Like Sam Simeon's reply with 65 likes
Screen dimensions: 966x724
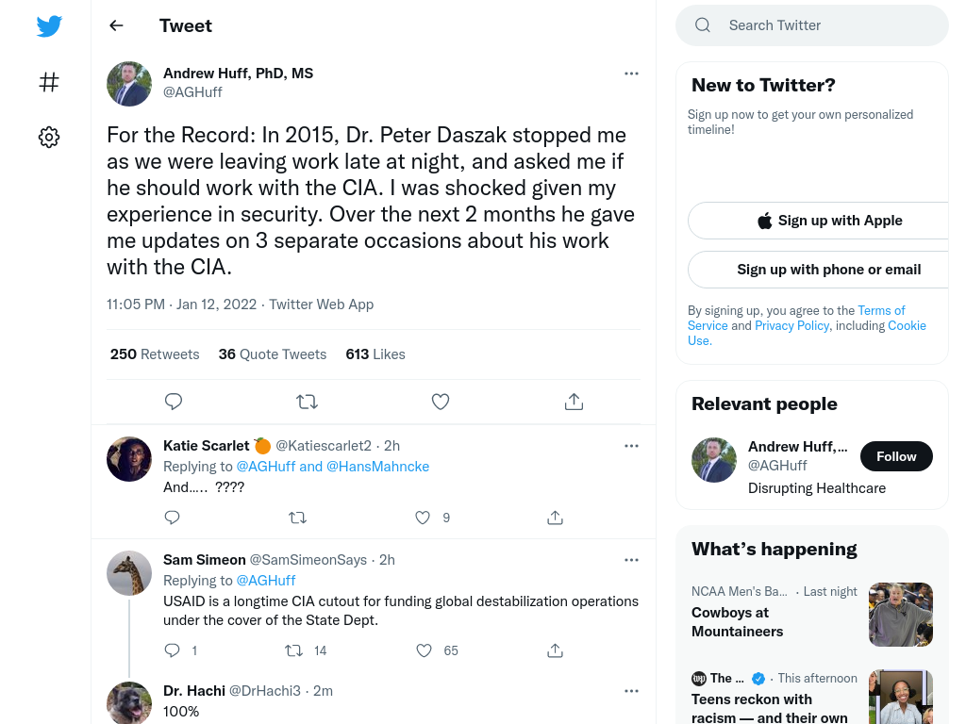coord(424,650)
